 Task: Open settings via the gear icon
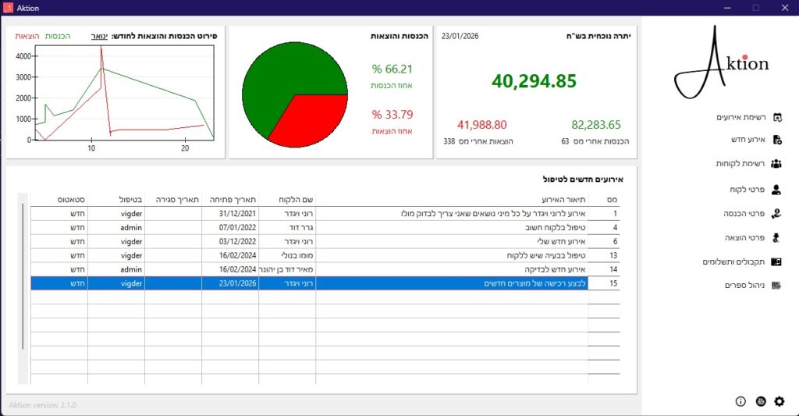779,401
